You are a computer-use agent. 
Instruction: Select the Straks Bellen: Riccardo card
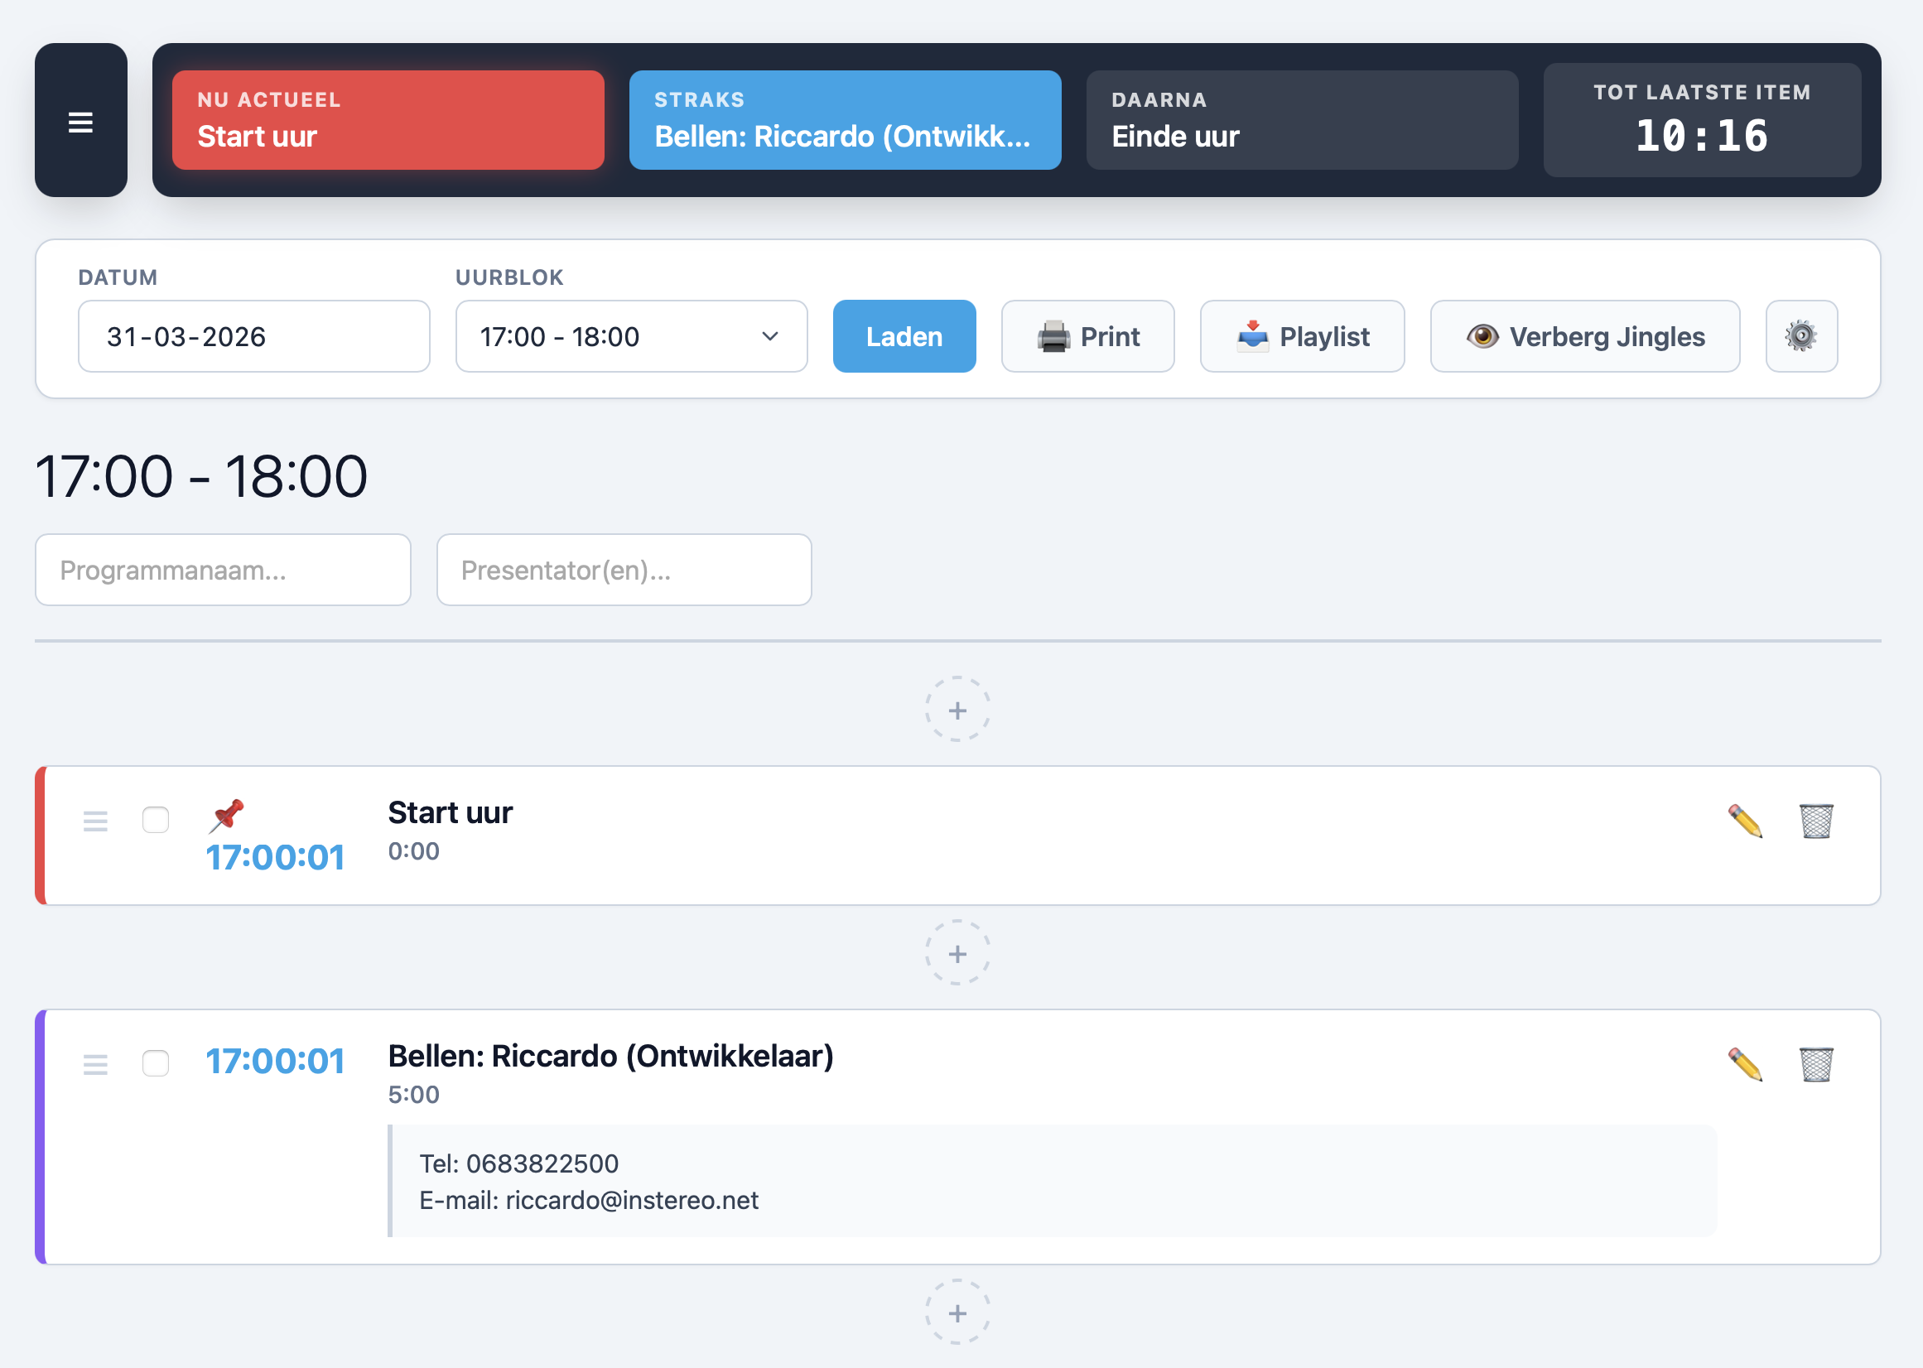pos(844,119)
